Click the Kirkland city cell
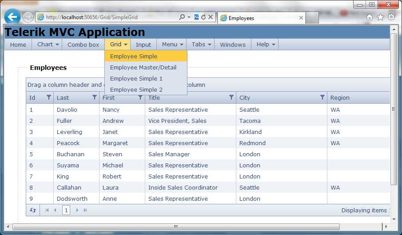This screenshot has width=402, height=235. 282,132
